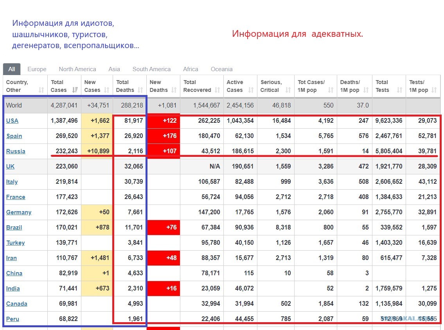444x330 pixels.
Task: Sort by Active Cases column arrows
Action: coord(251,90)
